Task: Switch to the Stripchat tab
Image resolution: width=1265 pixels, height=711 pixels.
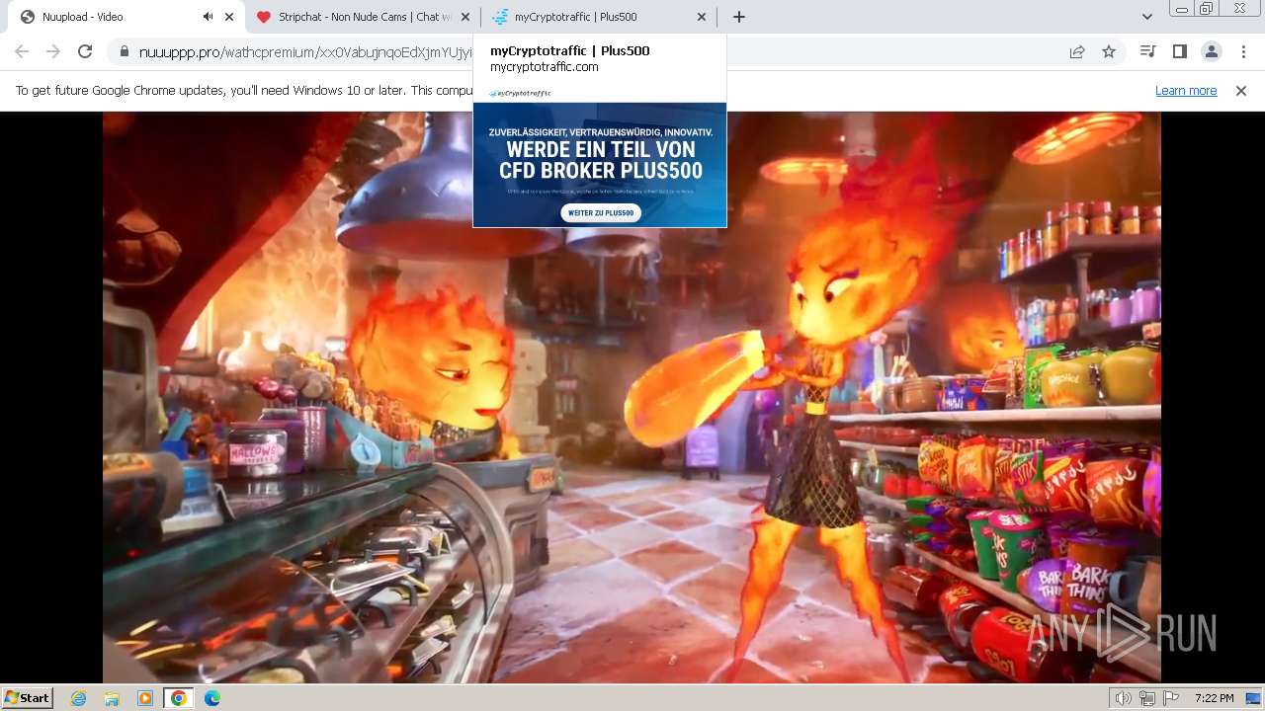Action: (364, 17)
